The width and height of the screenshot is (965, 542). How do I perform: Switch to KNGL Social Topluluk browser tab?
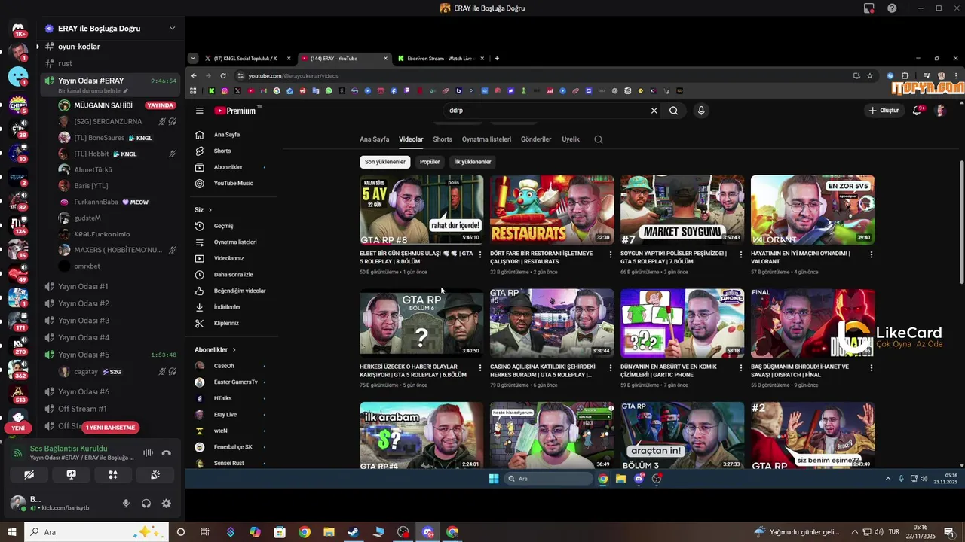(x=247, y=59)
